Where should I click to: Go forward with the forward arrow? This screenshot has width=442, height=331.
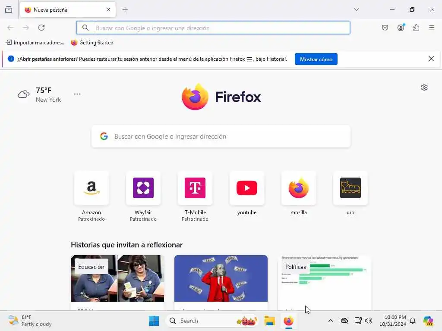[26, 28]
